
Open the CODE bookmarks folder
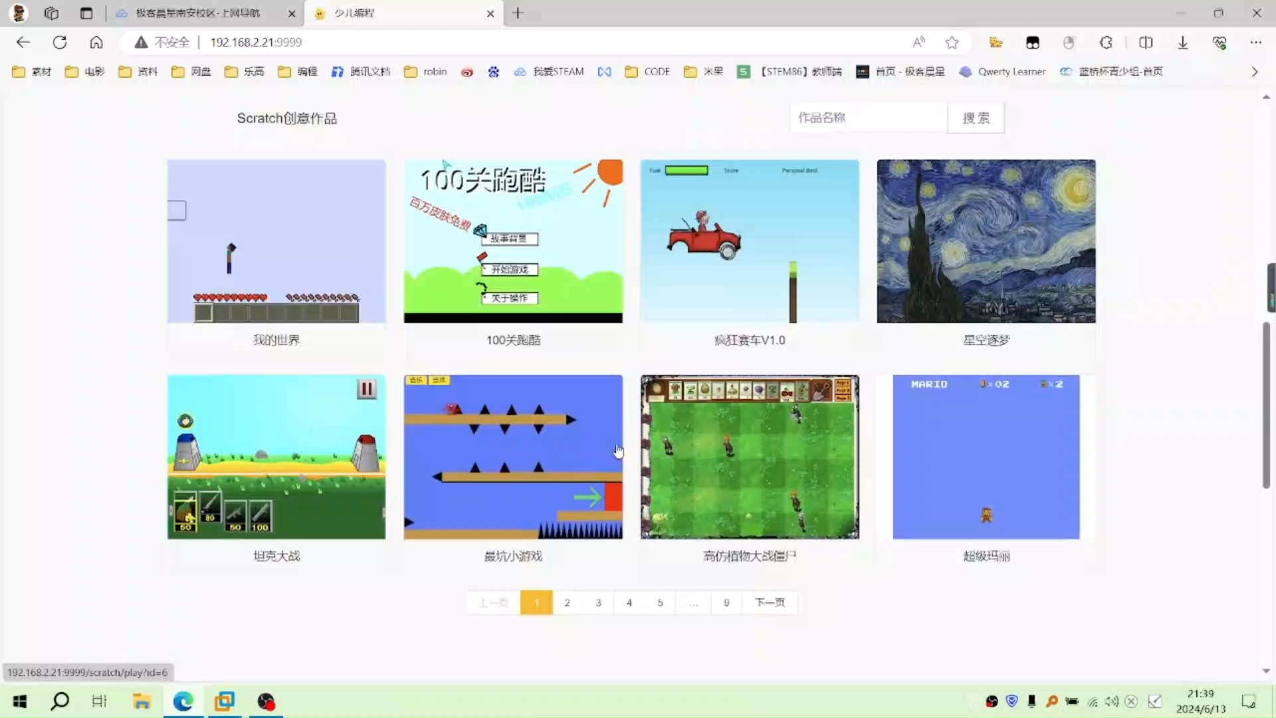point(647,72)
